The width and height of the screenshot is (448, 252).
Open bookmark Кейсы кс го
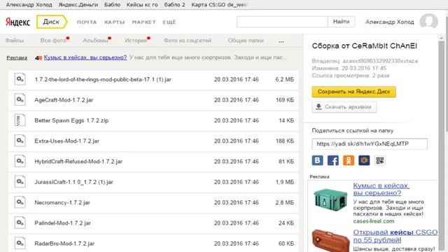pyautogui.click(x=142, y=5)
